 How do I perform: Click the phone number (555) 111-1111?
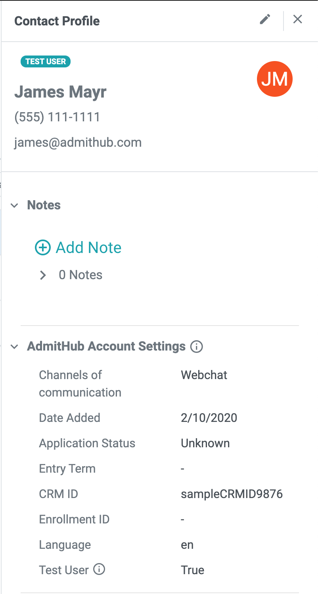click(x=57, y=117)
